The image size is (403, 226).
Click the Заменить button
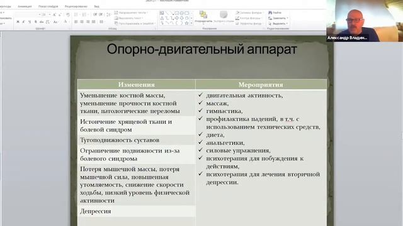tap(278, 18)
